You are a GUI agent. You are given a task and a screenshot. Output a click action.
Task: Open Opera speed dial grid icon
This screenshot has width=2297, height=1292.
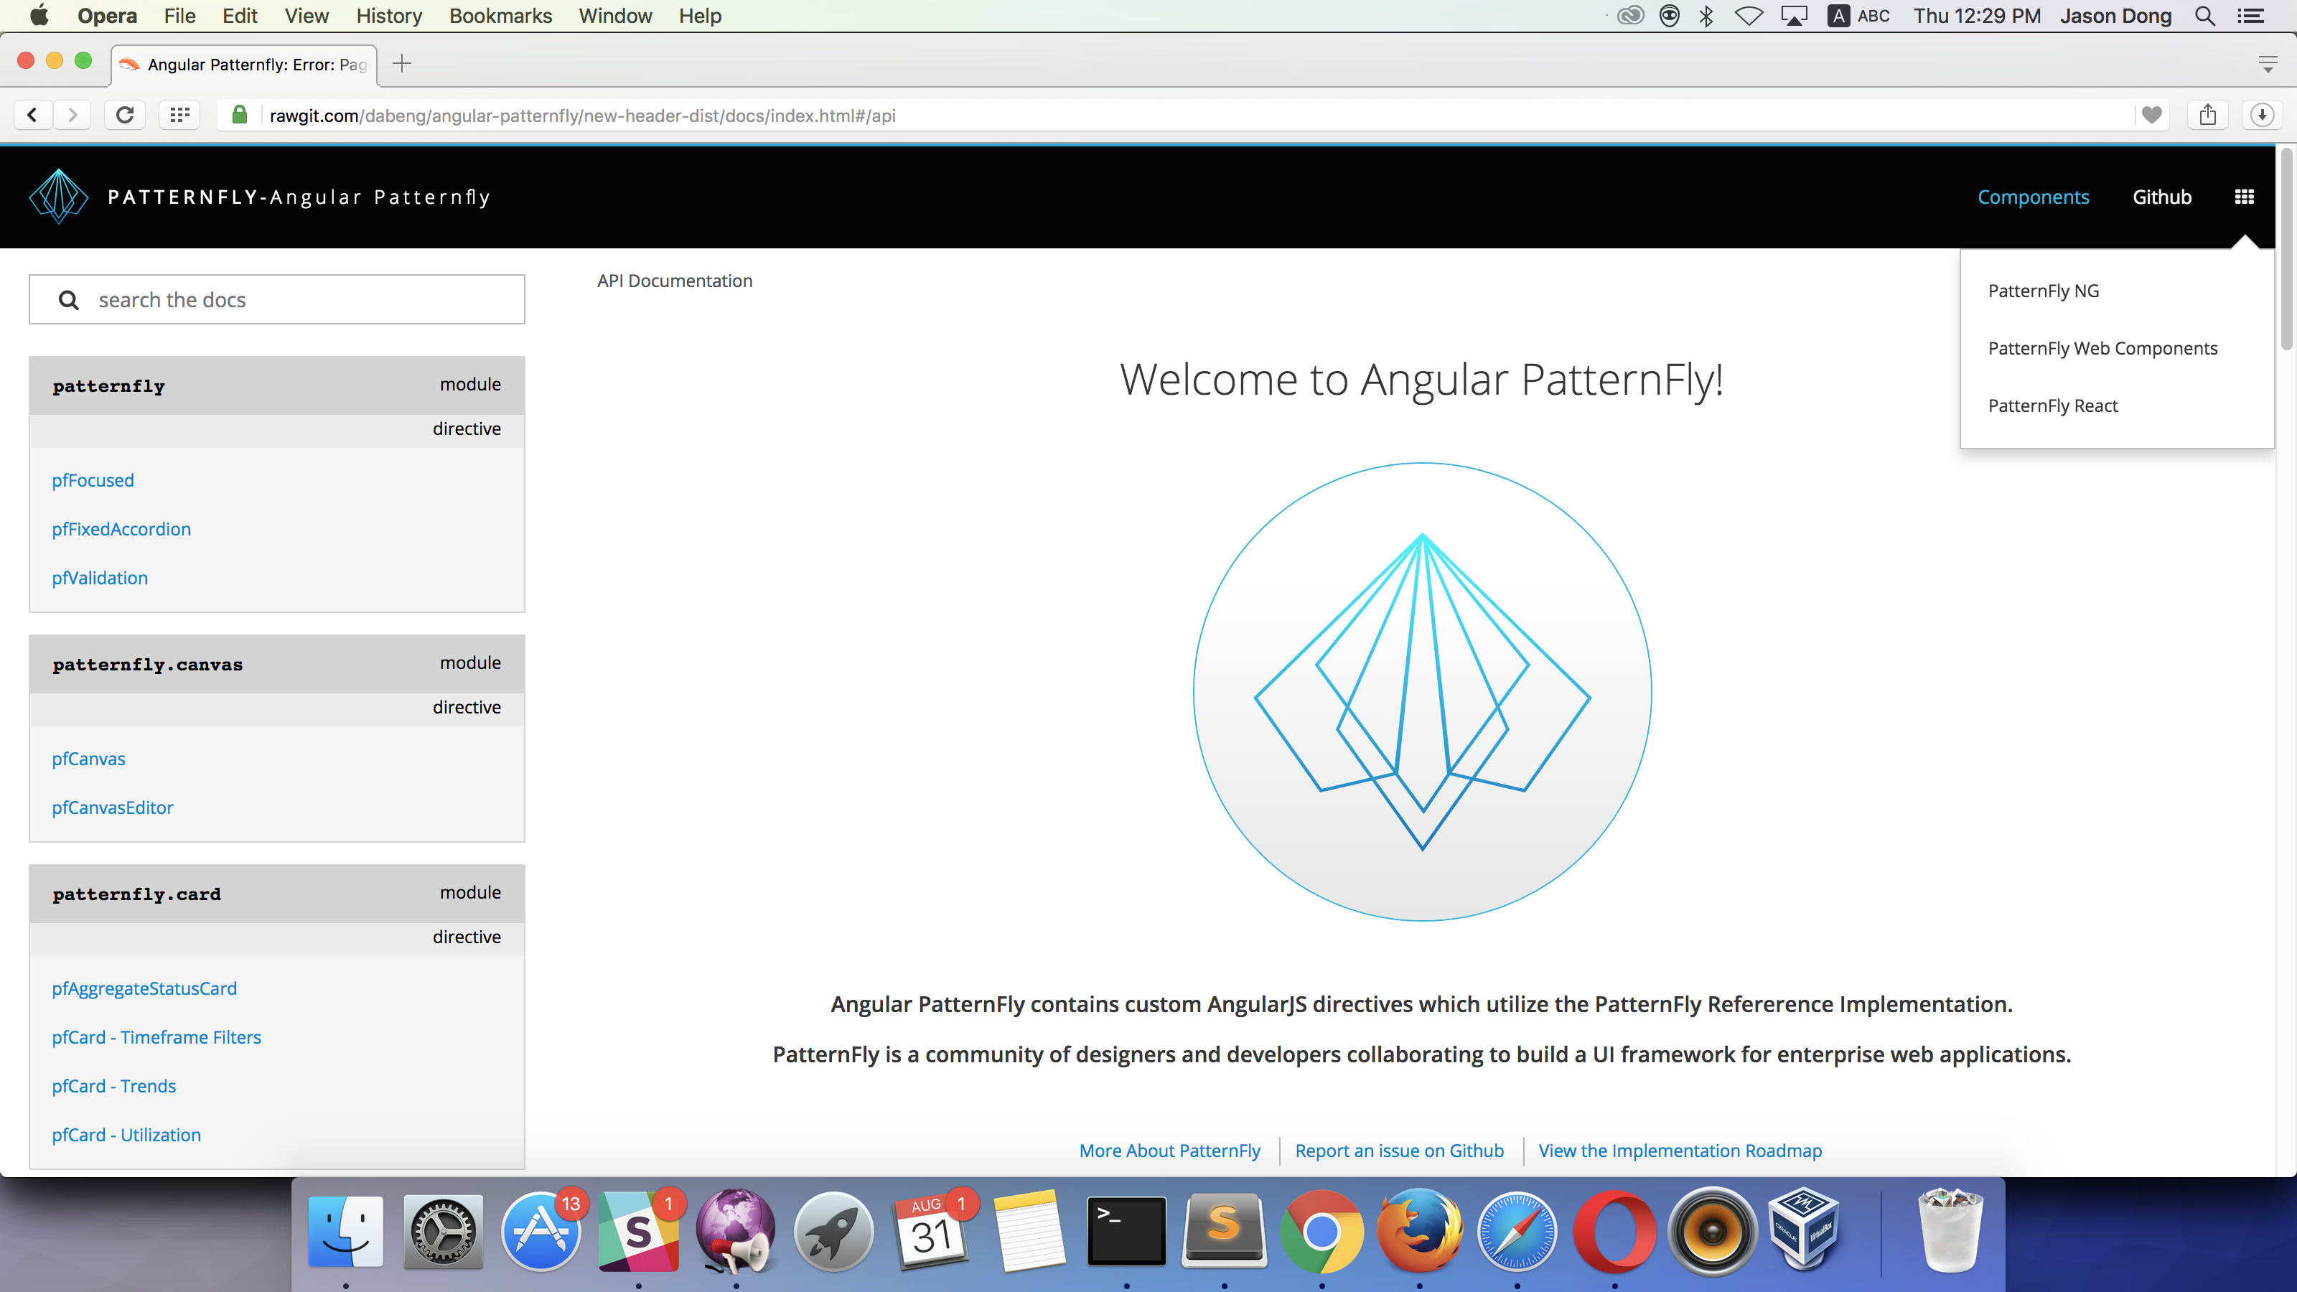pyautogui.click(x=179, y=115)
